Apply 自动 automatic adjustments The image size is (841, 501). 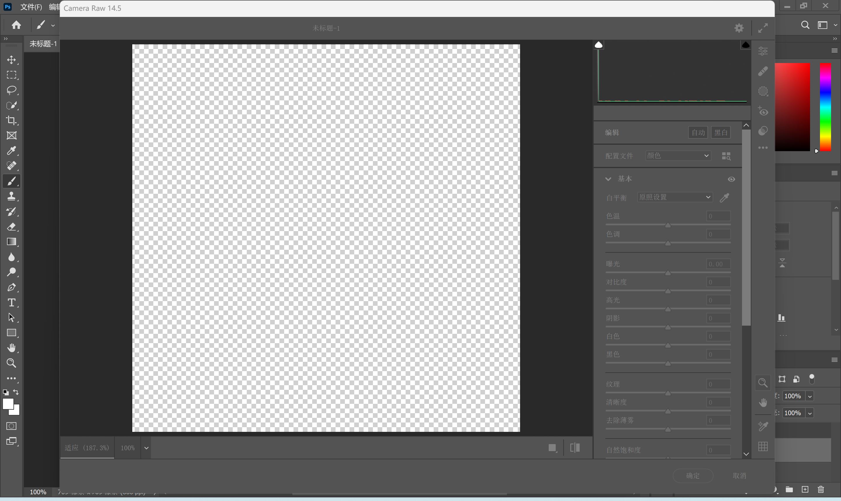pos(698,132)
